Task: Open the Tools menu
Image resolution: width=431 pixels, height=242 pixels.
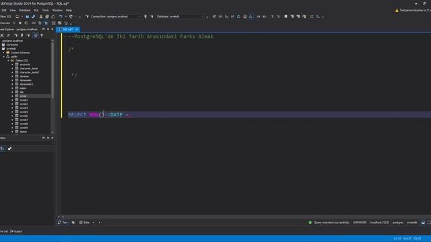Action: pos(45,10)
